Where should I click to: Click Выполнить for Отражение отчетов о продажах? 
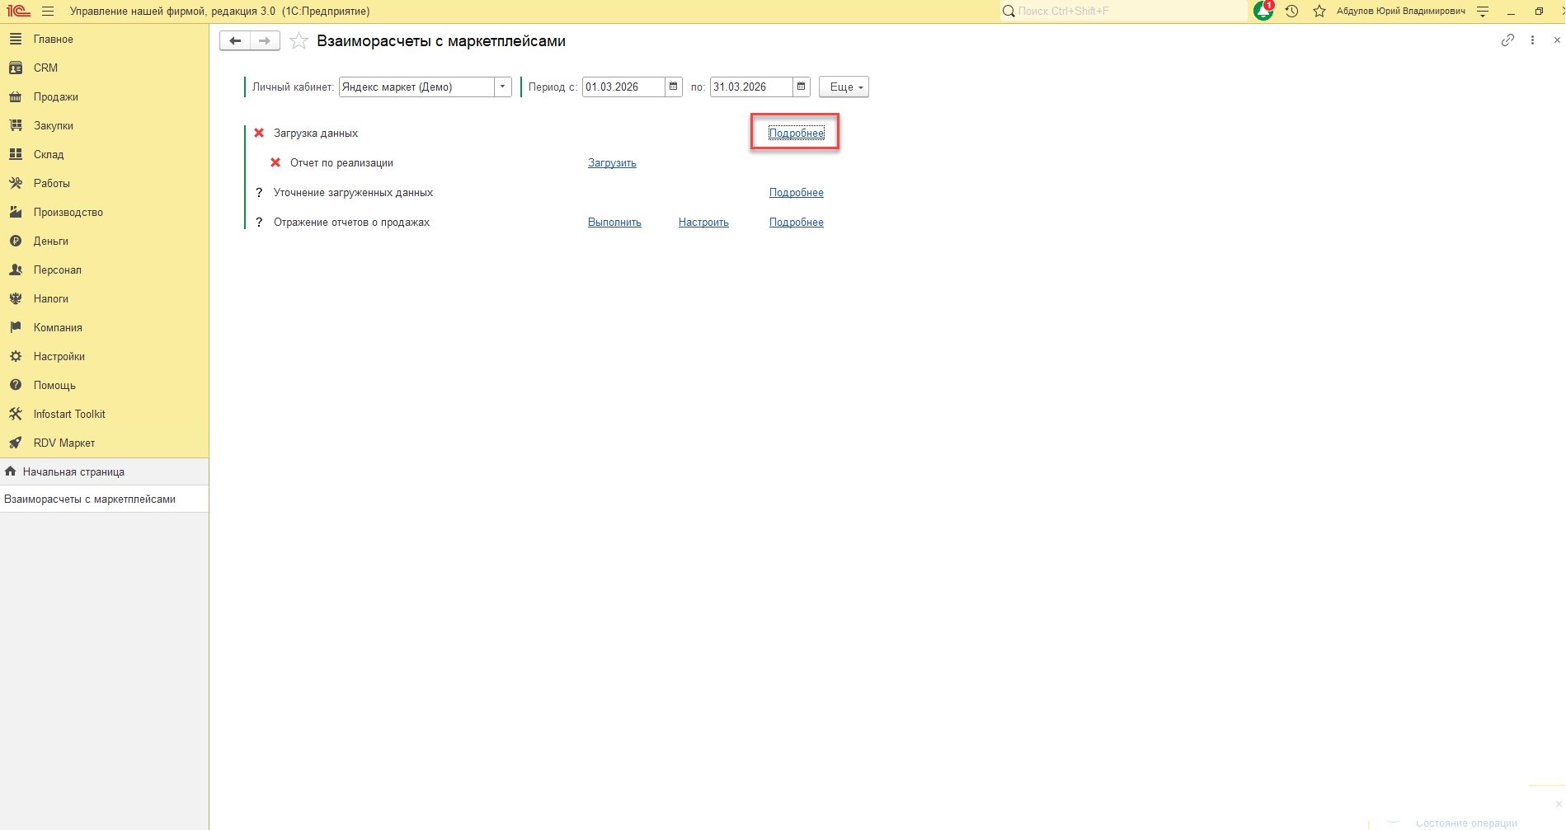(x=614, y=222)
